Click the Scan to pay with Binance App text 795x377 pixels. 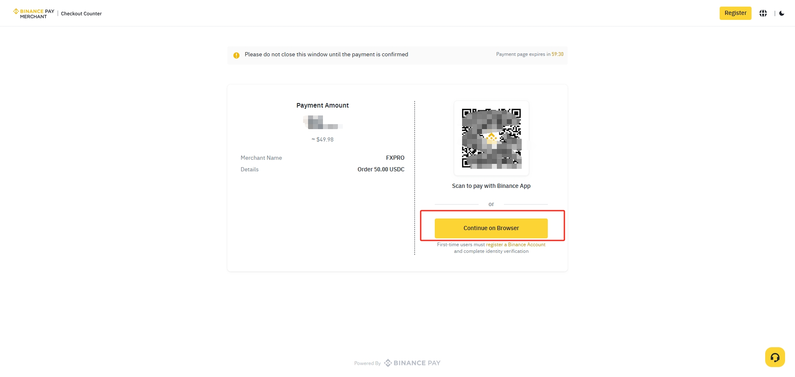click(491, 186)
